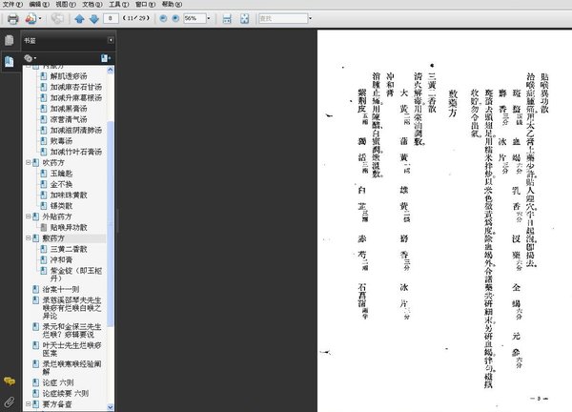
Task: Select bookmark 败毒汤
Action: [x=61, y=141]
